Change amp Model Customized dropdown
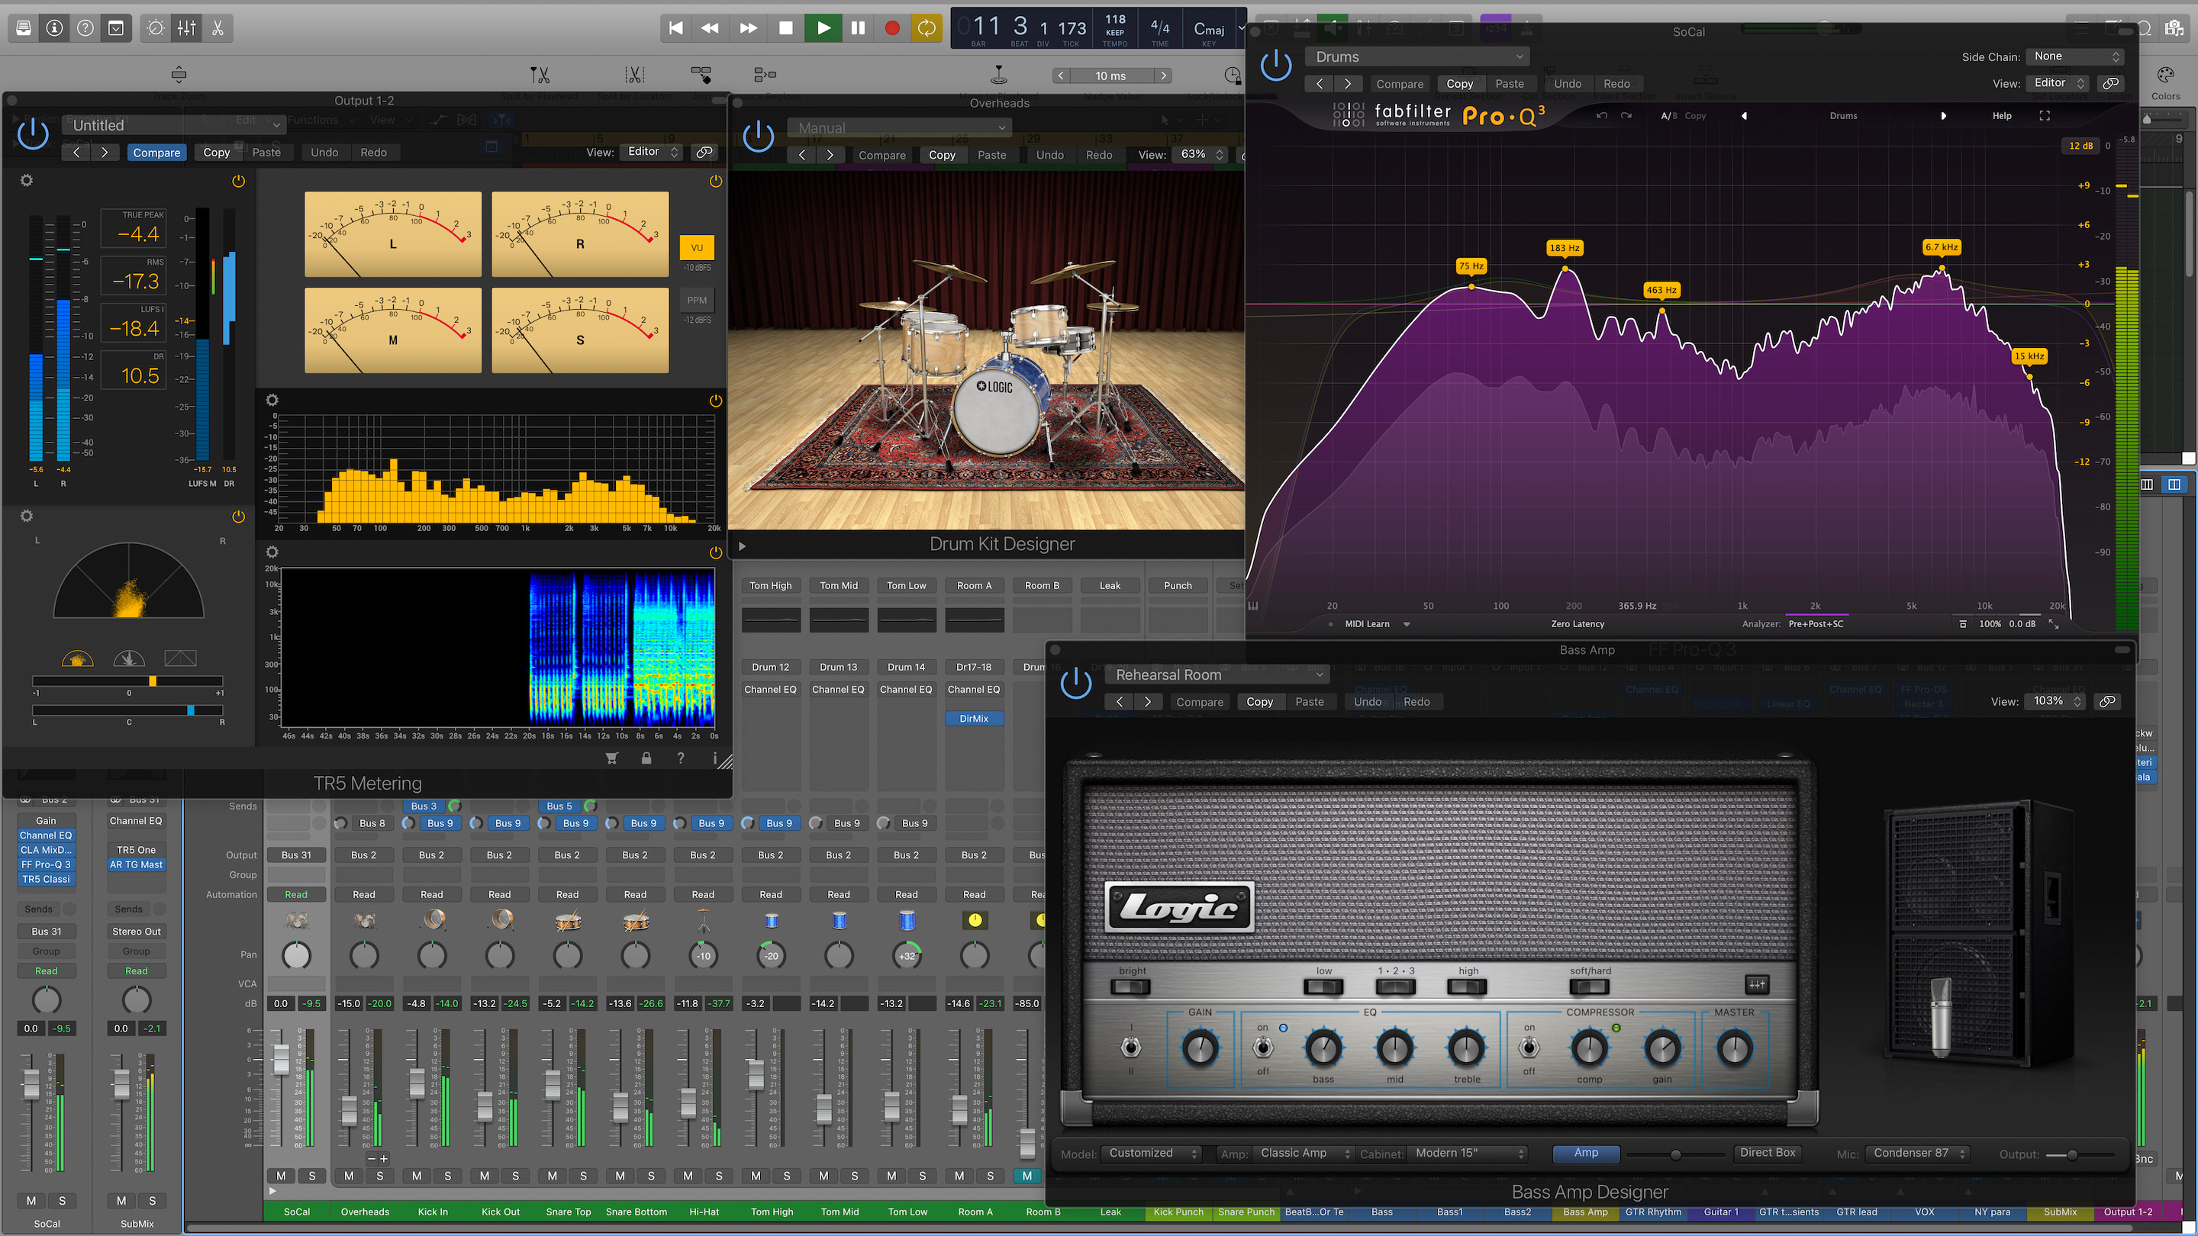The image size is (2198, 1236). point(1151,1154)
